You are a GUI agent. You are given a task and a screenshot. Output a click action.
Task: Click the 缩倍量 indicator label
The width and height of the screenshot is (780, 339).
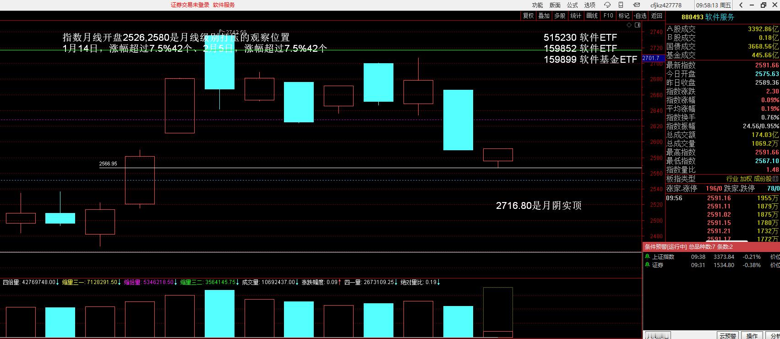tap(150, 282)
